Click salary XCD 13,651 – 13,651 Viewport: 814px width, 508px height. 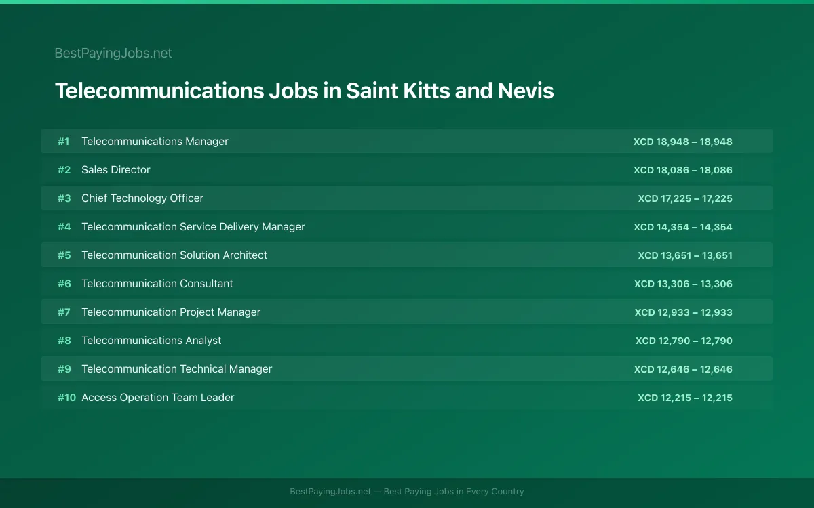click(685, 255)
